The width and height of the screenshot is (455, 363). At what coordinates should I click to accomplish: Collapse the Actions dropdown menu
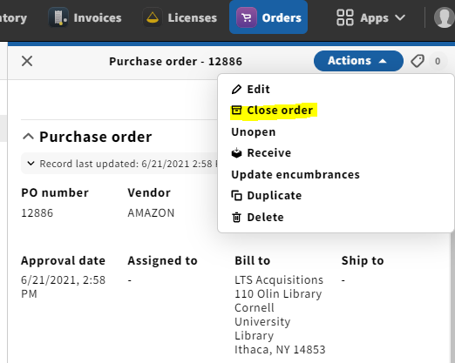click(358, 61)
